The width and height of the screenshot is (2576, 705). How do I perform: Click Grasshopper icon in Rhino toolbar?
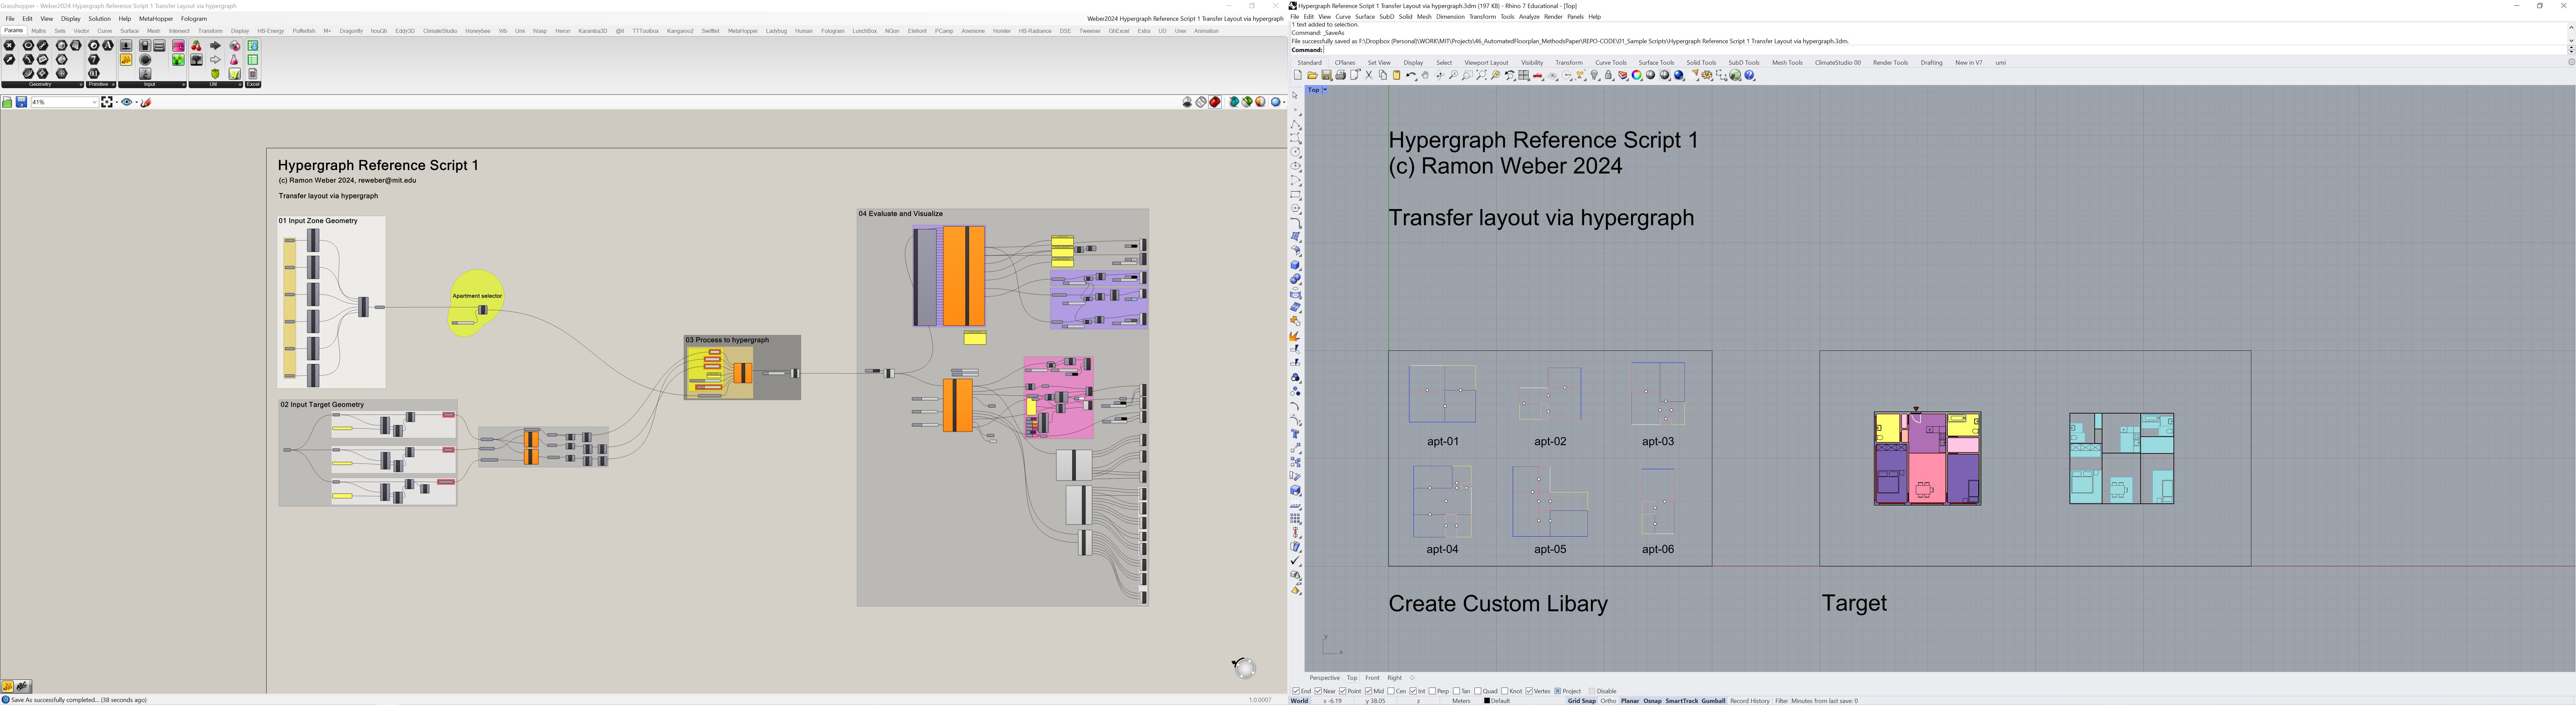[1735, 75]
